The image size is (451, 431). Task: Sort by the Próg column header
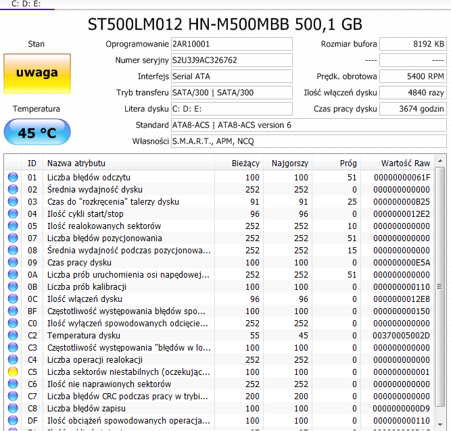coord(336,163)
